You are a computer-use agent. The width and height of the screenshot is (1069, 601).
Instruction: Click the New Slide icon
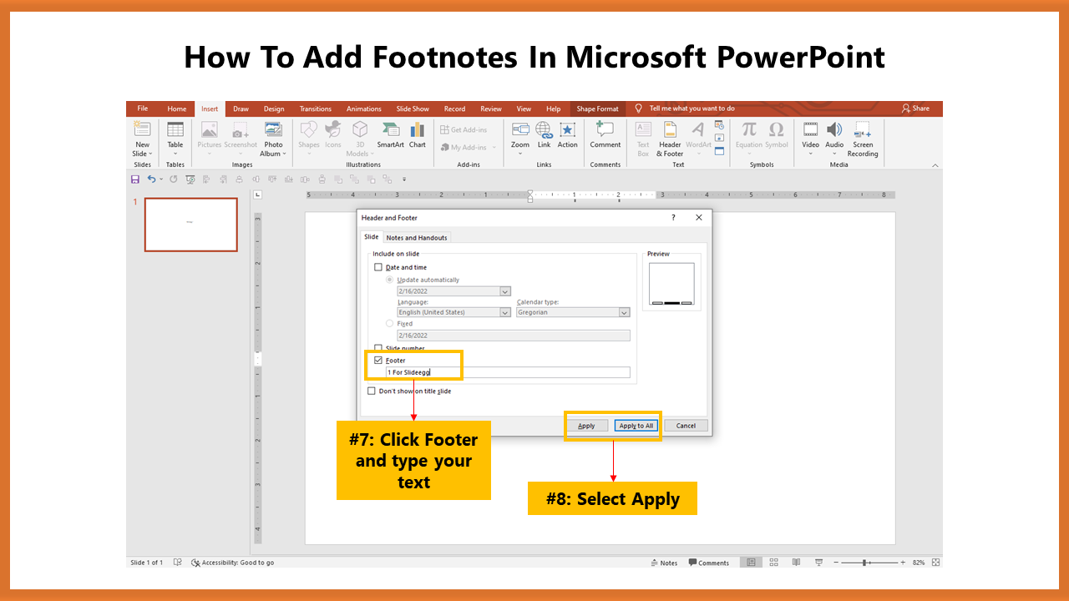[143, 129]
